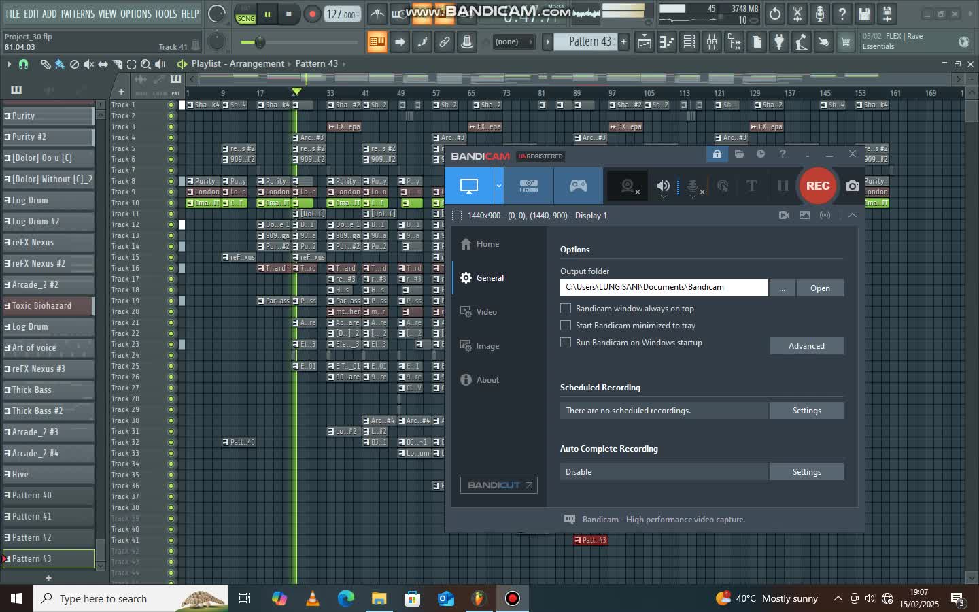Click the Bandicam screenshot camera icon
Image resolution: width=979 pixels, height=612 pixels.
pos(852,186)
